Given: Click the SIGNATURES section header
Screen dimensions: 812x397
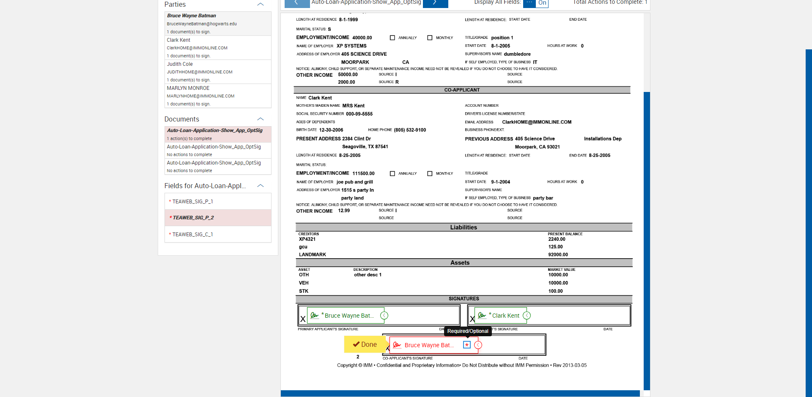Looking at the screenshot, I should (464, 299).
